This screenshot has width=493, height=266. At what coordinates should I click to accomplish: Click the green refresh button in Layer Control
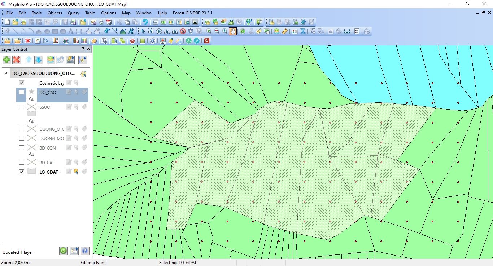click(64, 251)
